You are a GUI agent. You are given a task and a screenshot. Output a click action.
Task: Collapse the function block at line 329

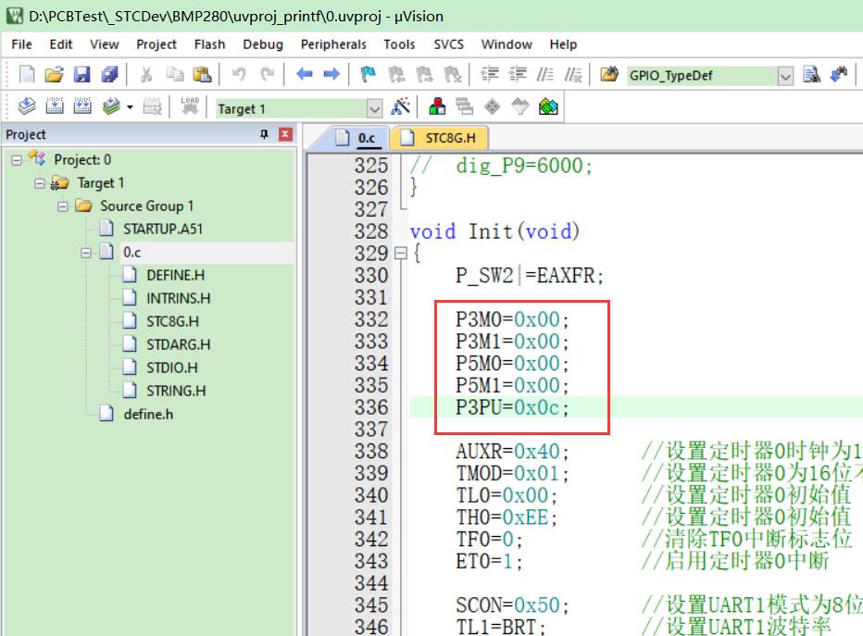pos(401,253)
